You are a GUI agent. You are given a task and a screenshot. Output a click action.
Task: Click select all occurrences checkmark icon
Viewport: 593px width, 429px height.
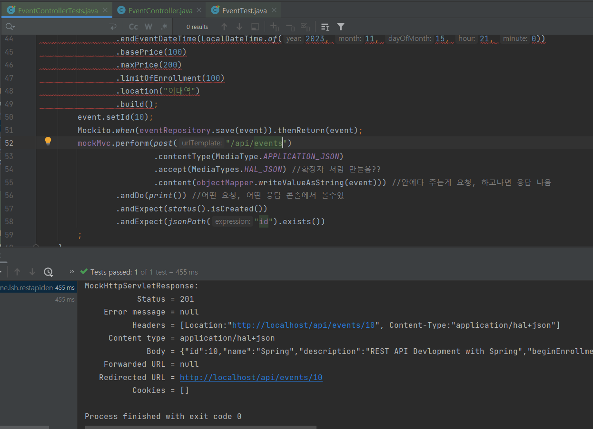[x=306, y=27]
